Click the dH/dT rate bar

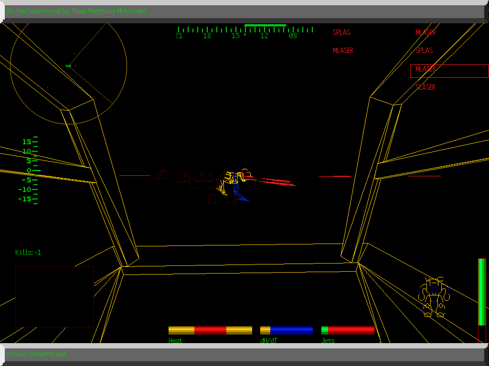click(x=287, y=330)
